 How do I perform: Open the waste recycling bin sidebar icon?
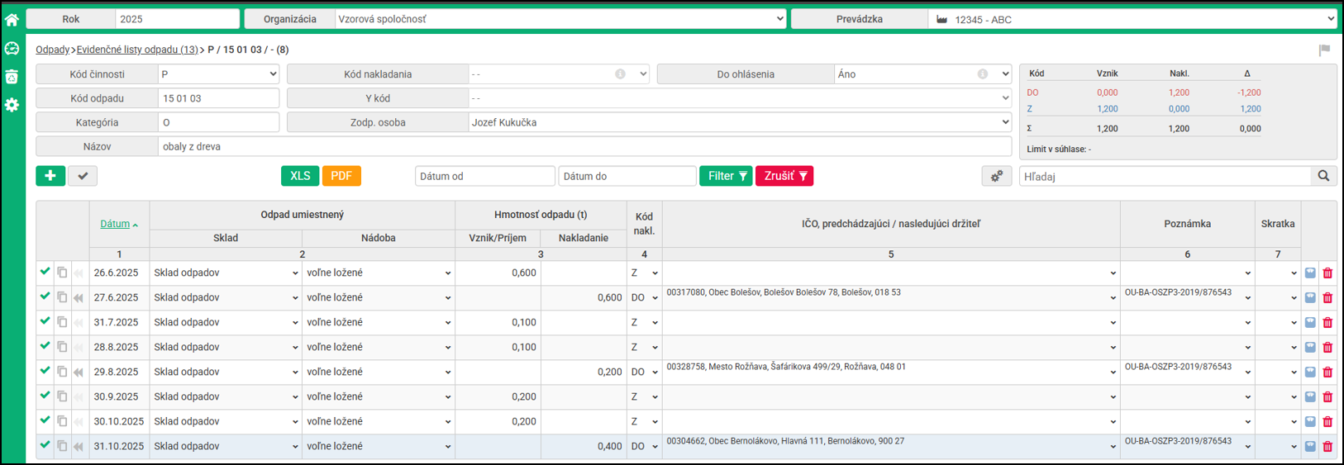[12, 77]
